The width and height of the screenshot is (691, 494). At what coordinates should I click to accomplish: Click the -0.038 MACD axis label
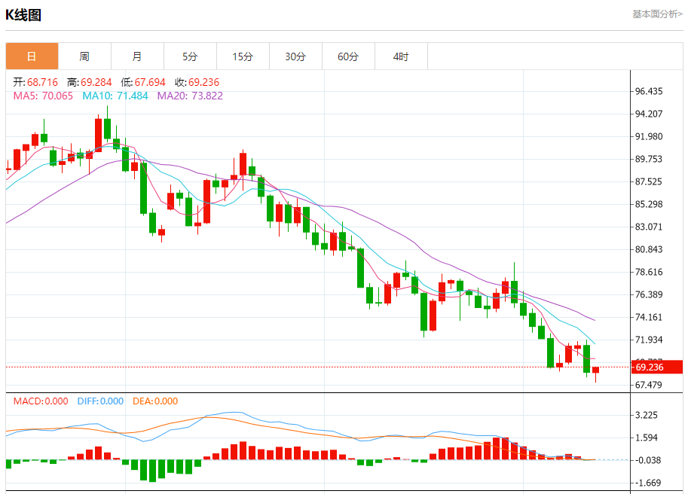coord(648,460)
